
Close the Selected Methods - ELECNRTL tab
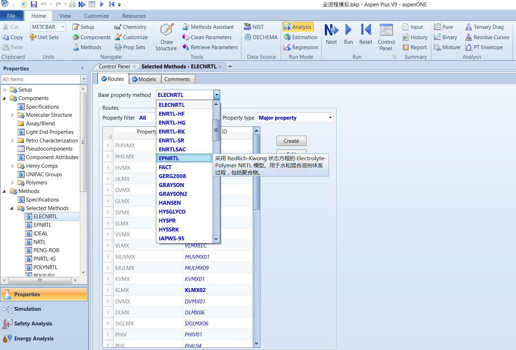(x=220, y=67)
